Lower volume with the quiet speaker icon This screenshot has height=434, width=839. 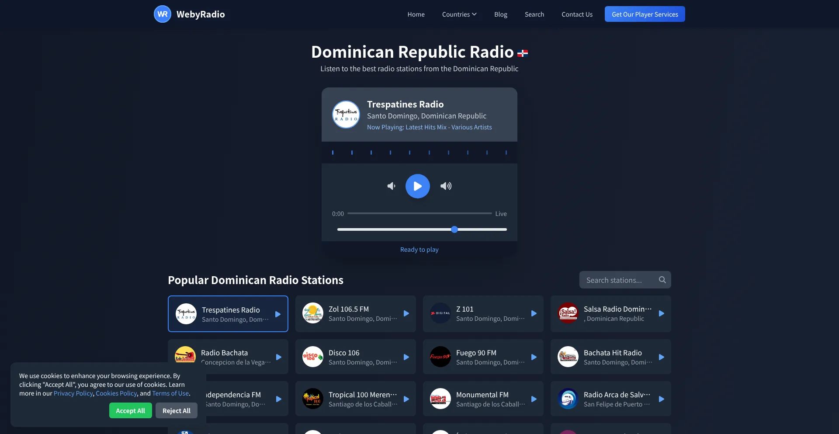click(392, 186)
